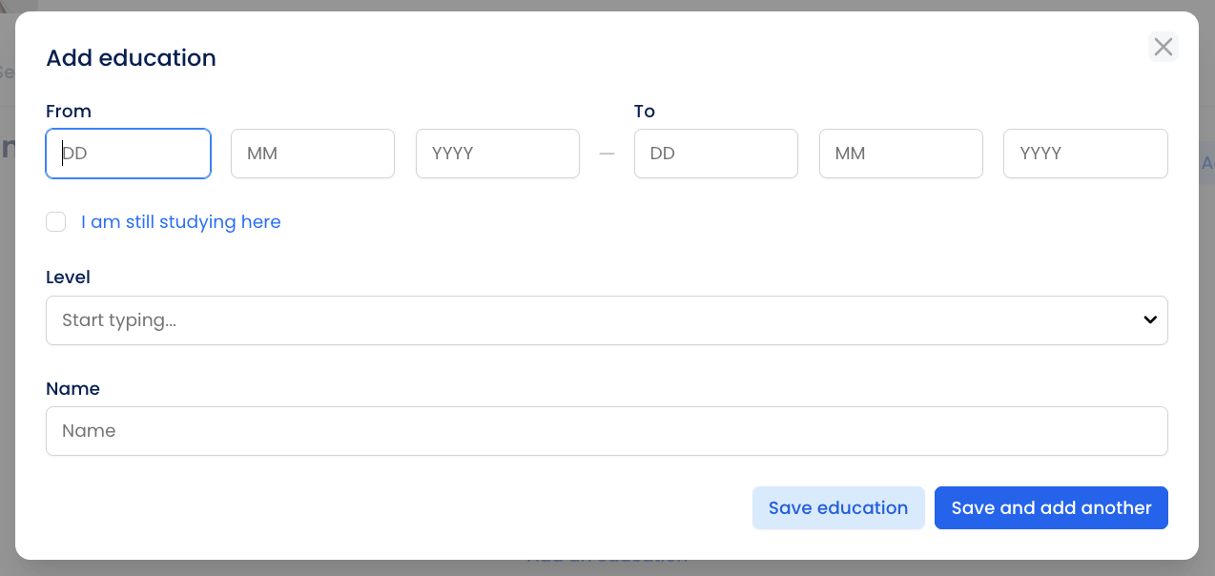The image size is (1215, 576).
Task: Click the "Name" field label
Action: pyautogui.click(x=72, y=389)
